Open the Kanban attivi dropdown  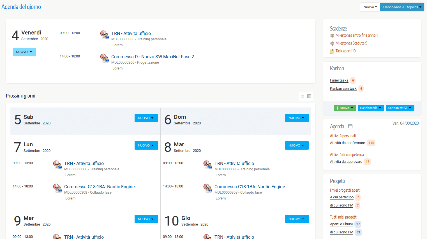(400, 108)
